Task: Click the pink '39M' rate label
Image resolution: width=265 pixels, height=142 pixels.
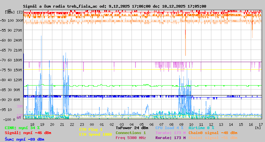Action: pyautogui.click(x=20, y=106)
